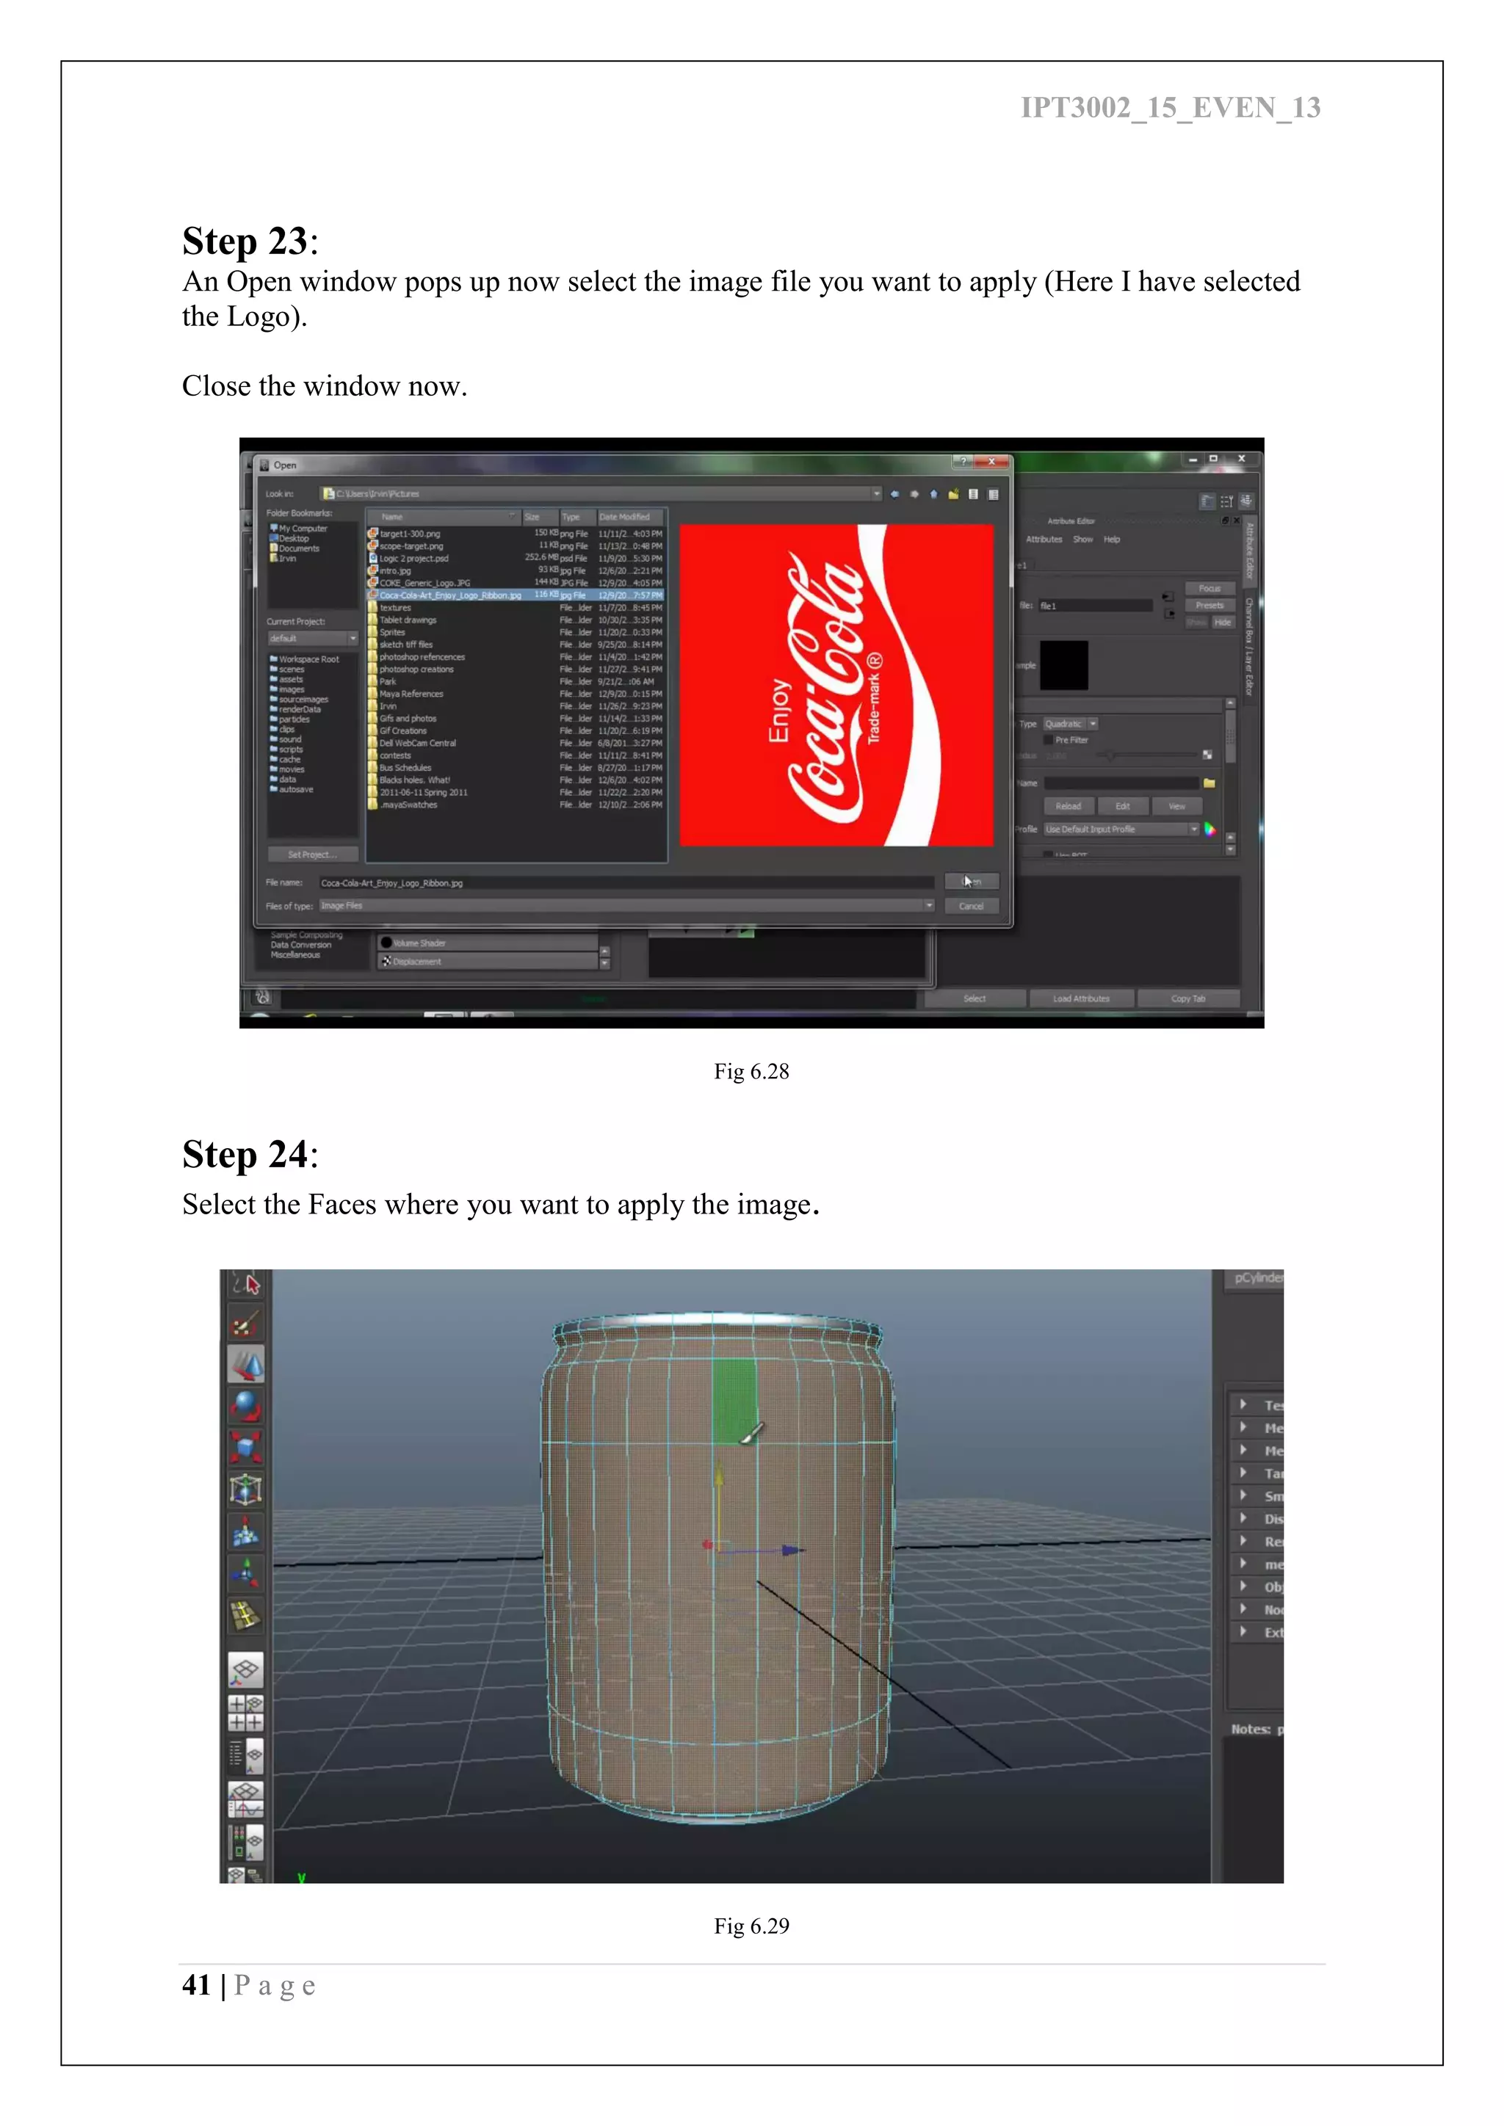1504x2126 pixels.
Task: Open the Show menu in Attribute Editor
Action: click(1082, 540)
